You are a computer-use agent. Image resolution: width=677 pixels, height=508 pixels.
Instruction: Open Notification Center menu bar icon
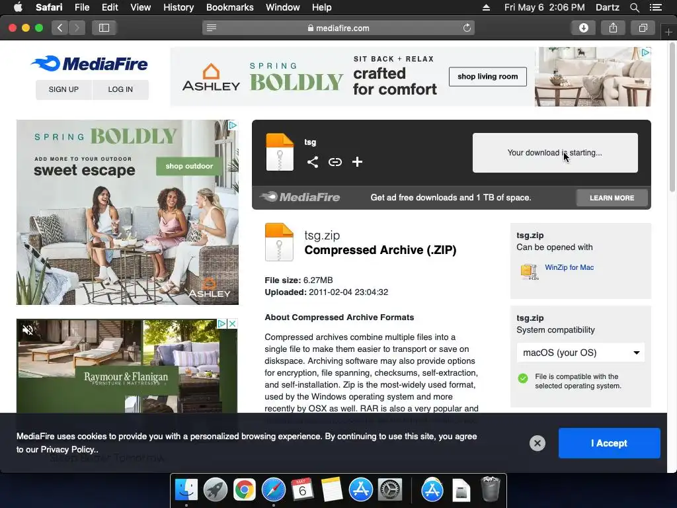(655, 7)
